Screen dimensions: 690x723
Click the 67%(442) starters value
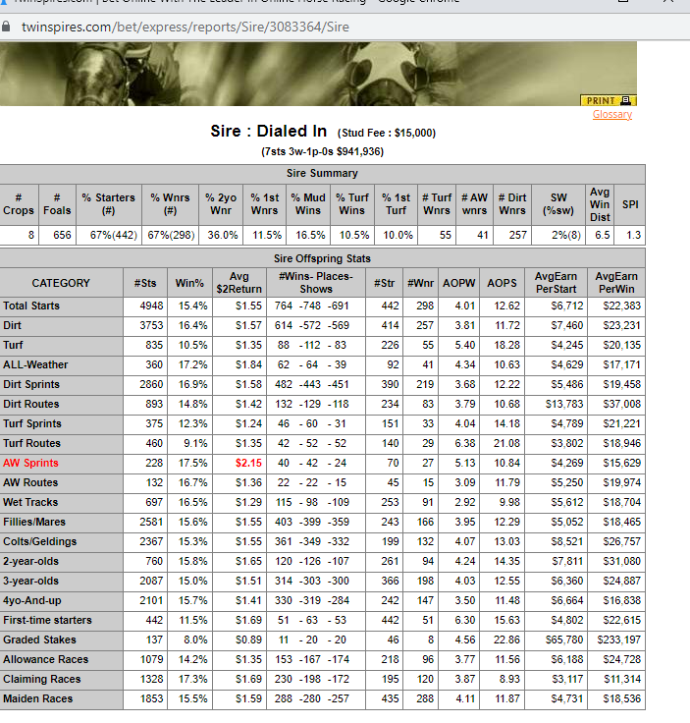[x=113, y=235]
